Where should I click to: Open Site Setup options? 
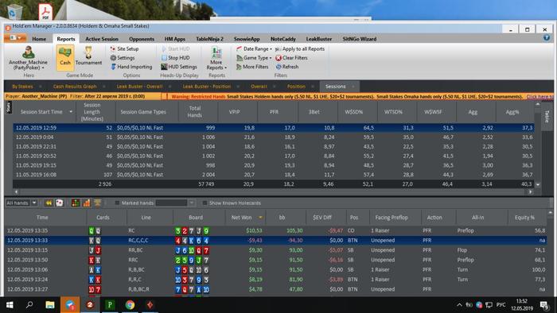[x=124, y=49]
